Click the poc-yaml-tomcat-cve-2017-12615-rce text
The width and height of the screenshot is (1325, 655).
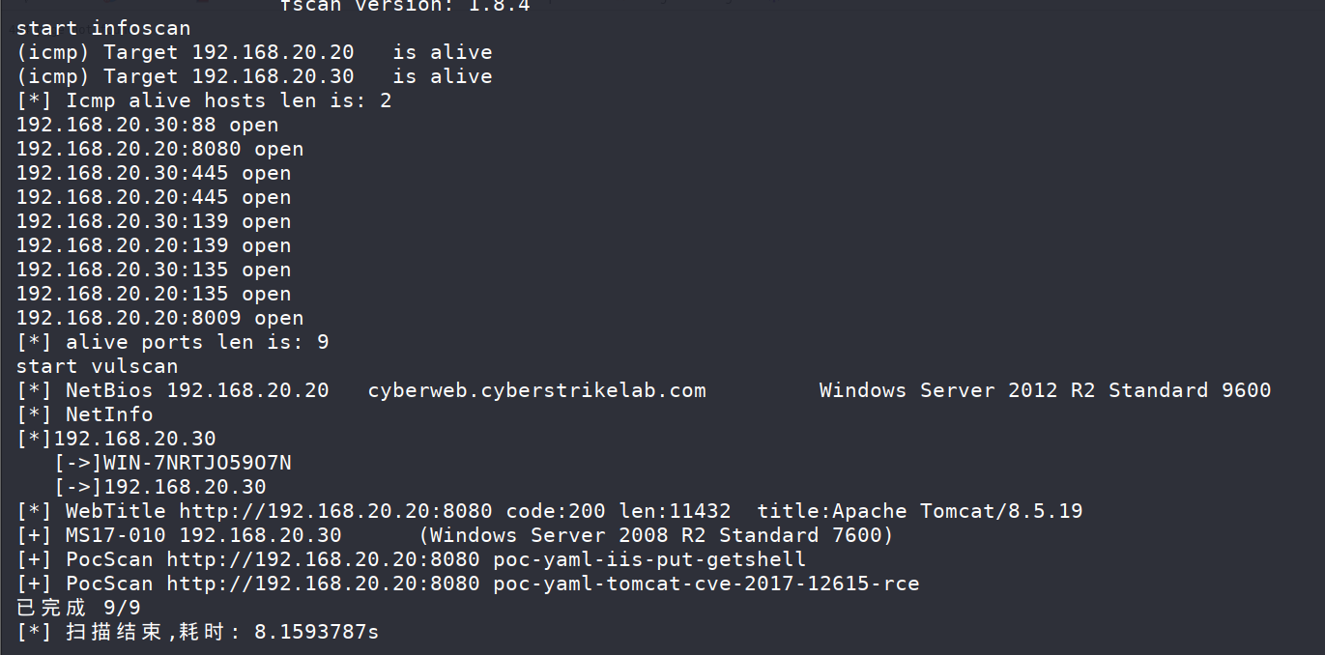tap(706, 584)
